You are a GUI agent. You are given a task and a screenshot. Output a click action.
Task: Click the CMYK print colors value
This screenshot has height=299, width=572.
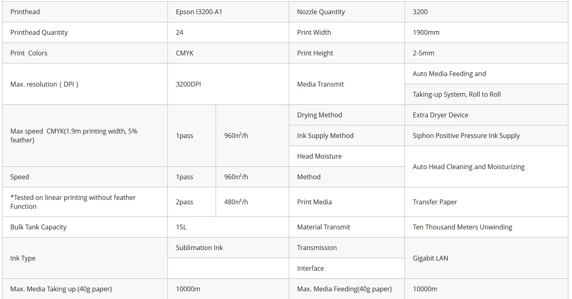tap(184, 53)
